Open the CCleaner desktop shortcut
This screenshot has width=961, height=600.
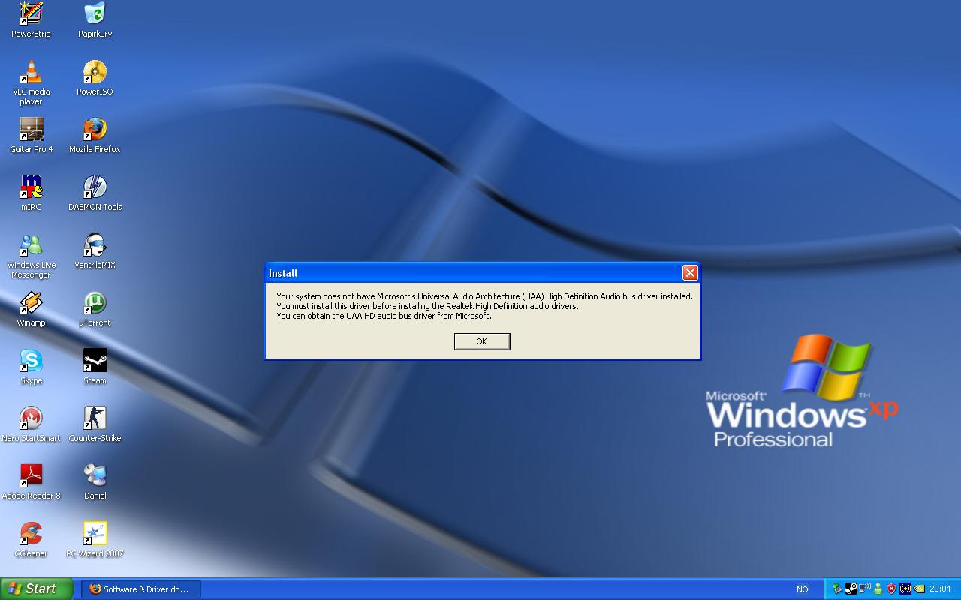point(31,540)
